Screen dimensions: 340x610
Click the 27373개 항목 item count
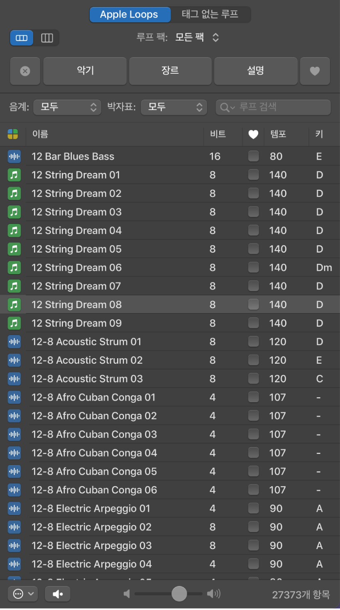point(301,595)
